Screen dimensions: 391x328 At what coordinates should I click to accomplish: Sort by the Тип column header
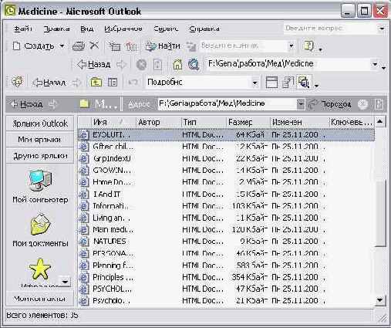click(x=204, y=122)
